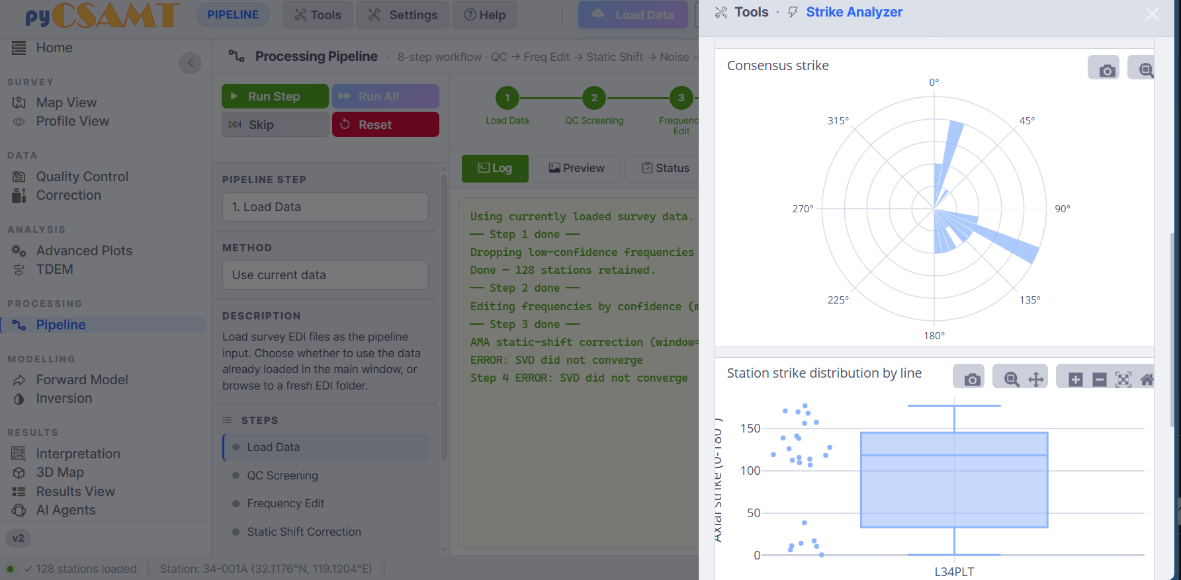Click the pipeline step panel scrollbar
The height and width of the screenshot is (580, 1181).
click(444, 317)
